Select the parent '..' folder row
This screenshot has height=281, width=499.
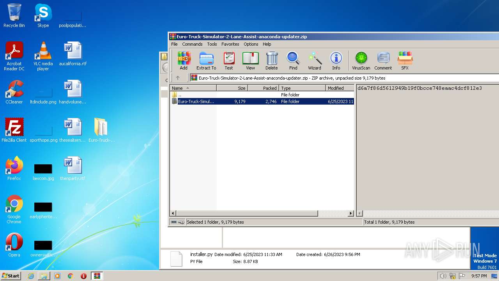pyautogui.click(x=262, y=95)
